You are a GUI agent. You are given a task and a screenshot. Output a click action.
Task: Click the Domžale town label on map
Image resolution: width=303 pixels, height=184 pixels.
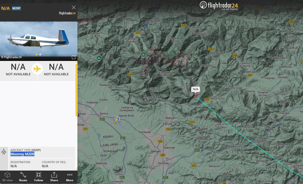(163, 163)
